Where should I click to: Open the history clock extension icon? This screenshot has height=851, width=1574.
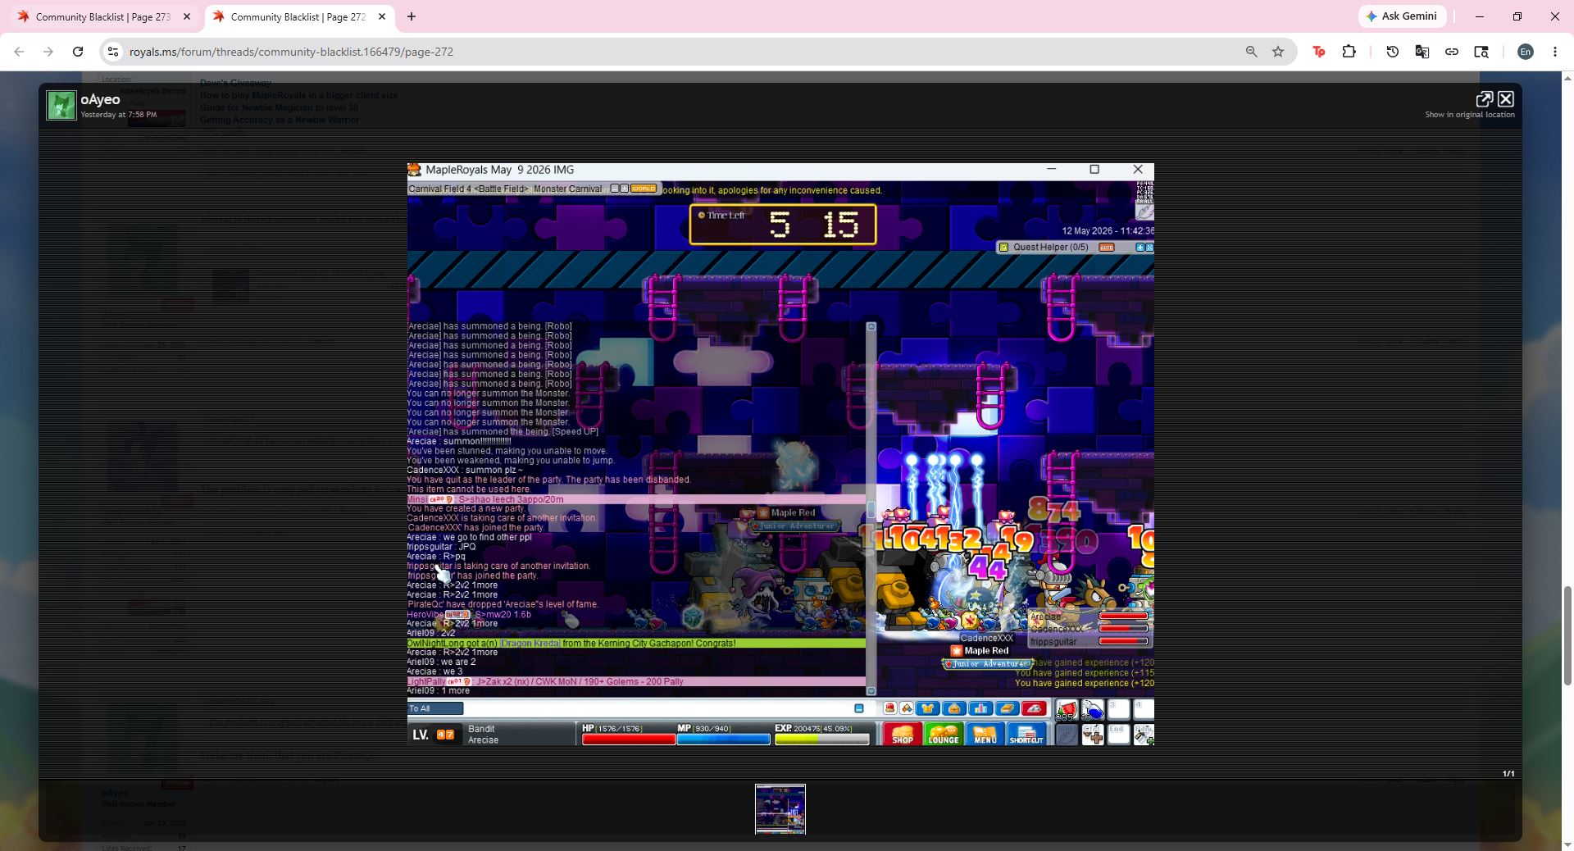click(1392, 52)
